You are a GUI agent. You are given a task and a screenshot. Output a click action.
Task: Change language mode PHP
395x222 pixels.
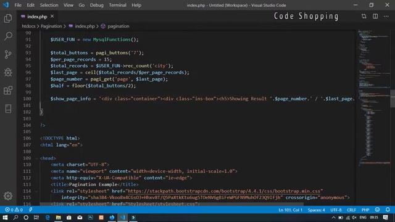click(365, 210)
